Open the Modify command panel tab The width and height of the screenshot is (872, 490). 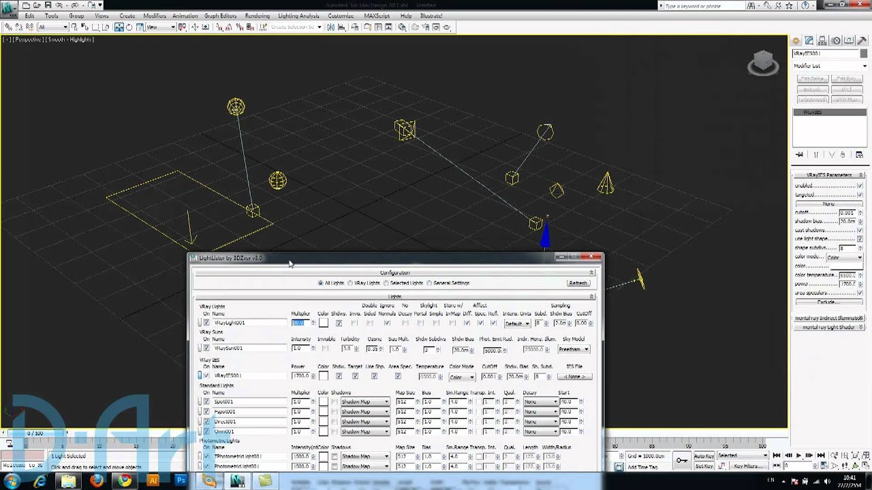coord(809,41)
